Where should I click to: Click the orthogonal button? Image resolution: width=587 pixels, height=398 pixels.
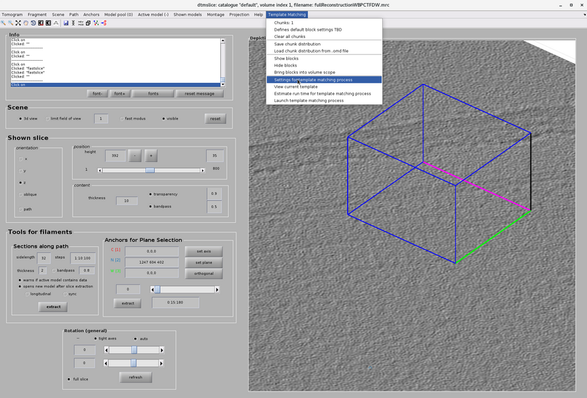204,273
